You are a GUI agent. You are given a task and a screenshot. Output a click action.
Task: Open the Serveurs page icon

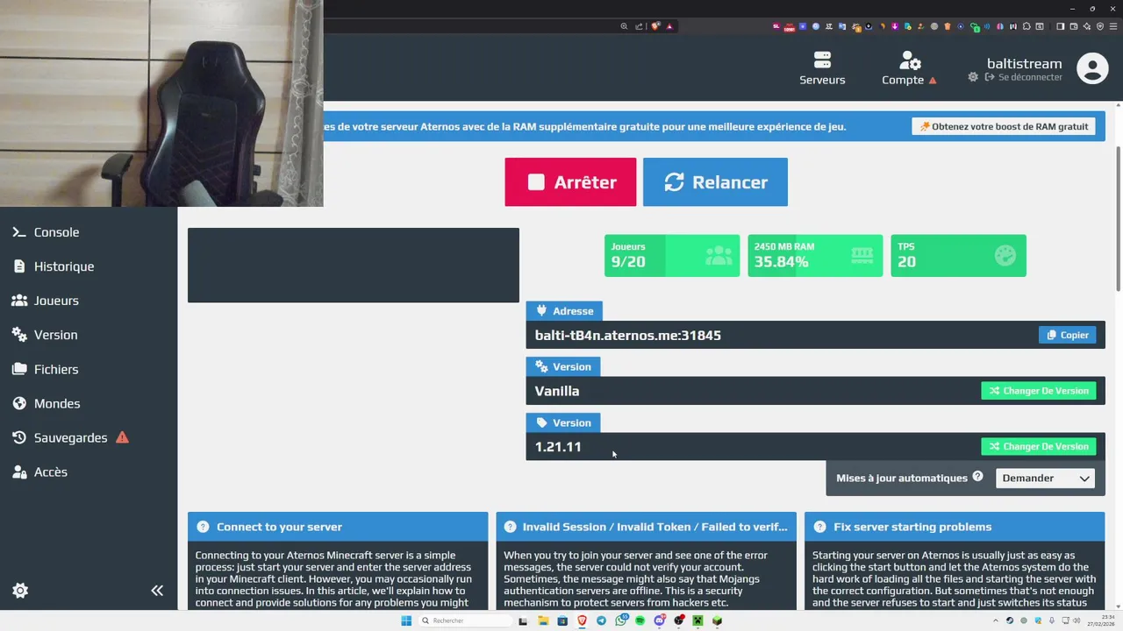[822, 68]
